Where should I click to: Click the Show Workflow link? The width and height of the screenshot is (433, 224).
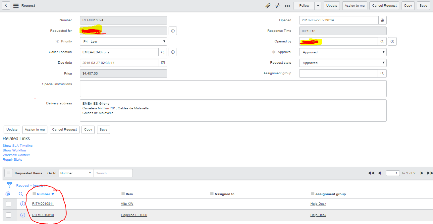click(14, 150)
